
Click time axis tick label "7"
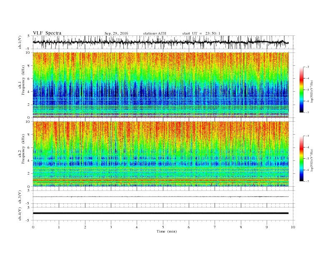pyautogui.click(x=215, y=227)
